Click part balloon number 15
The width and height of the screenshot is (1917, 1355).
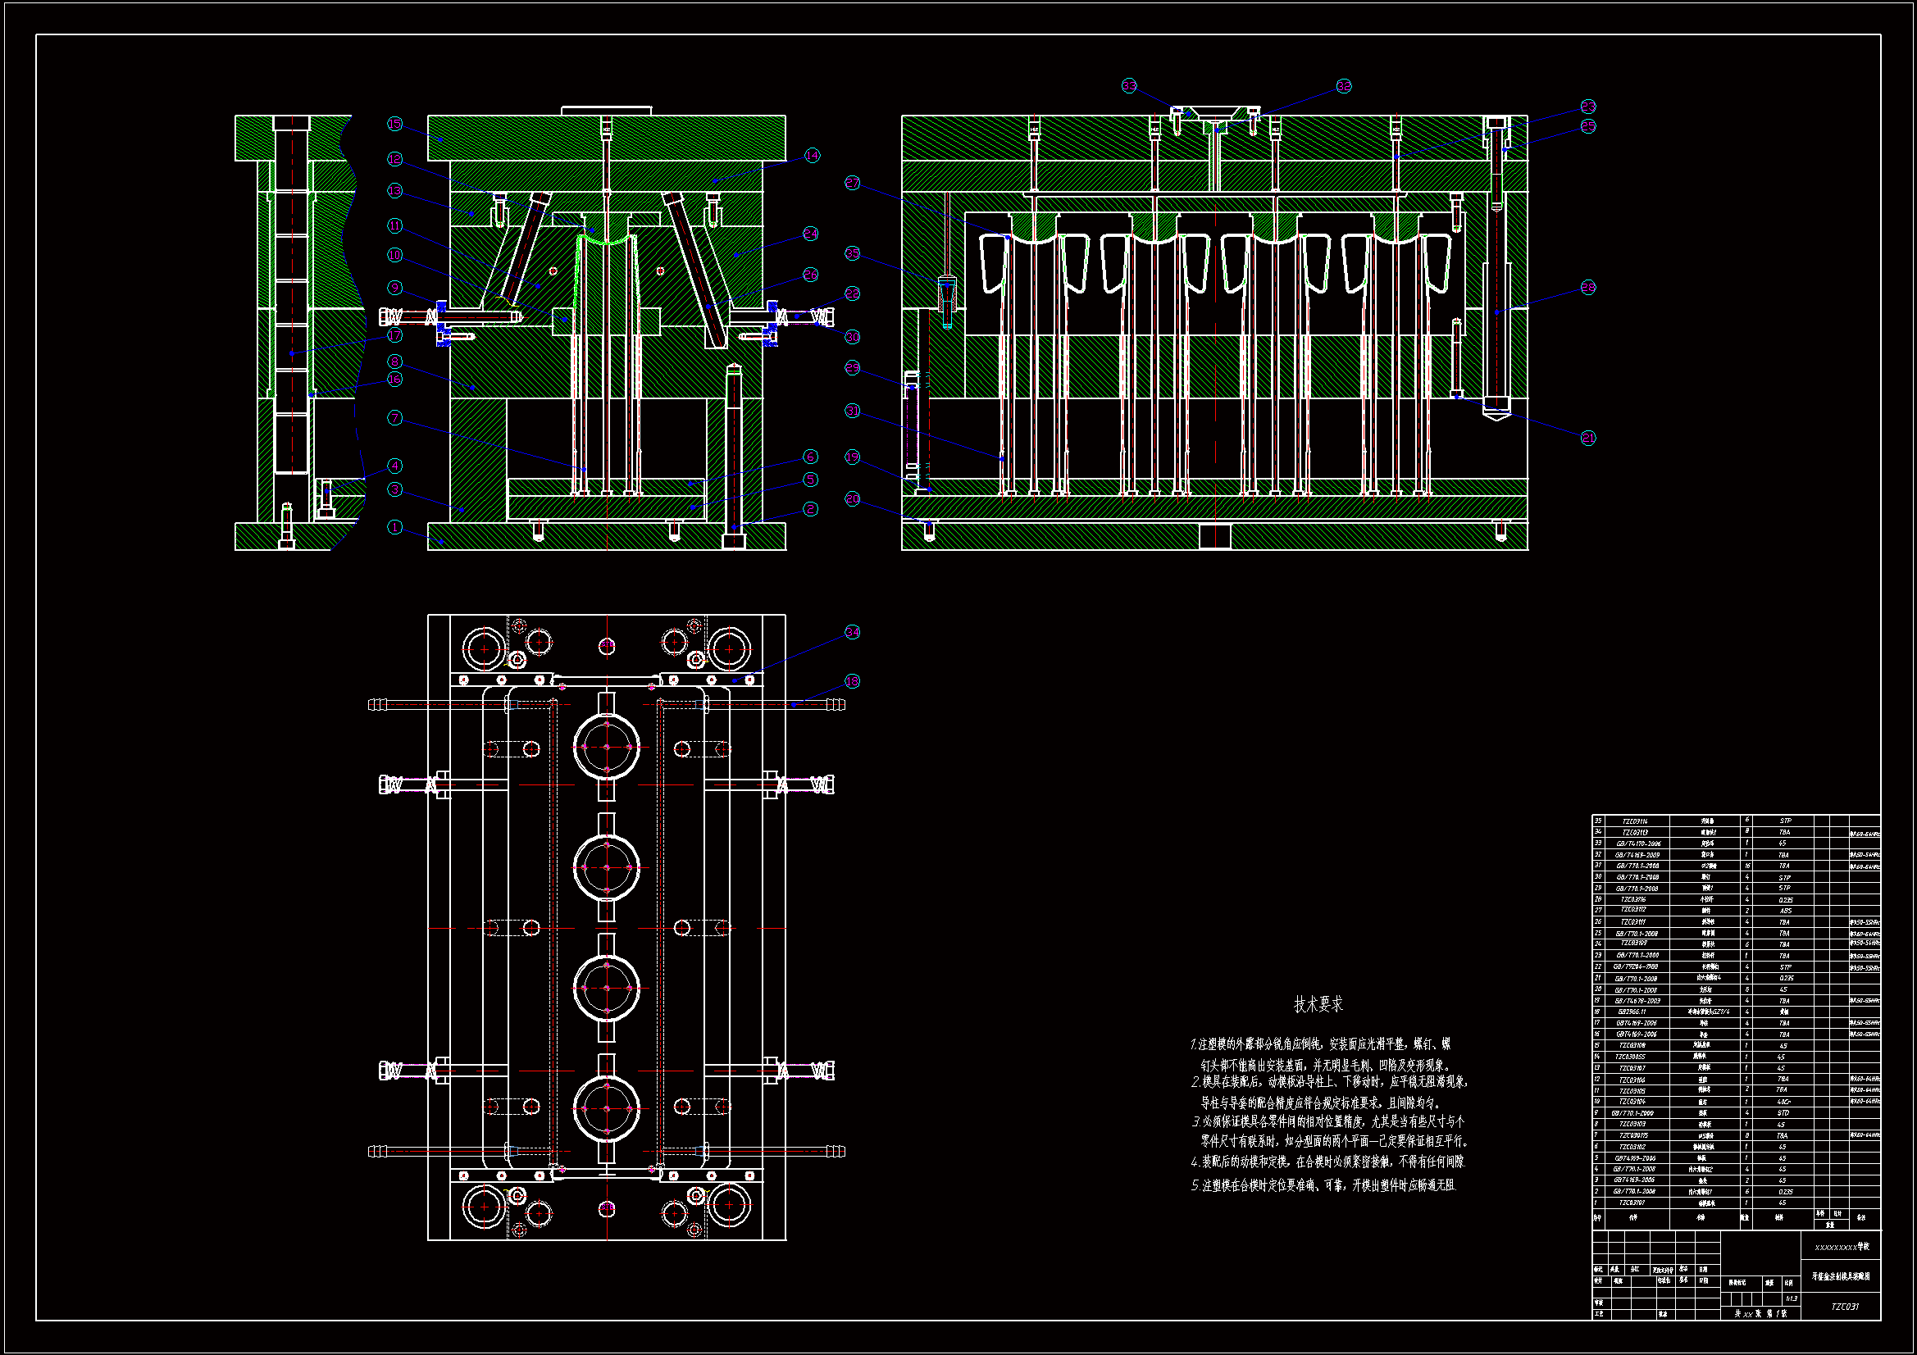point(395,124)
